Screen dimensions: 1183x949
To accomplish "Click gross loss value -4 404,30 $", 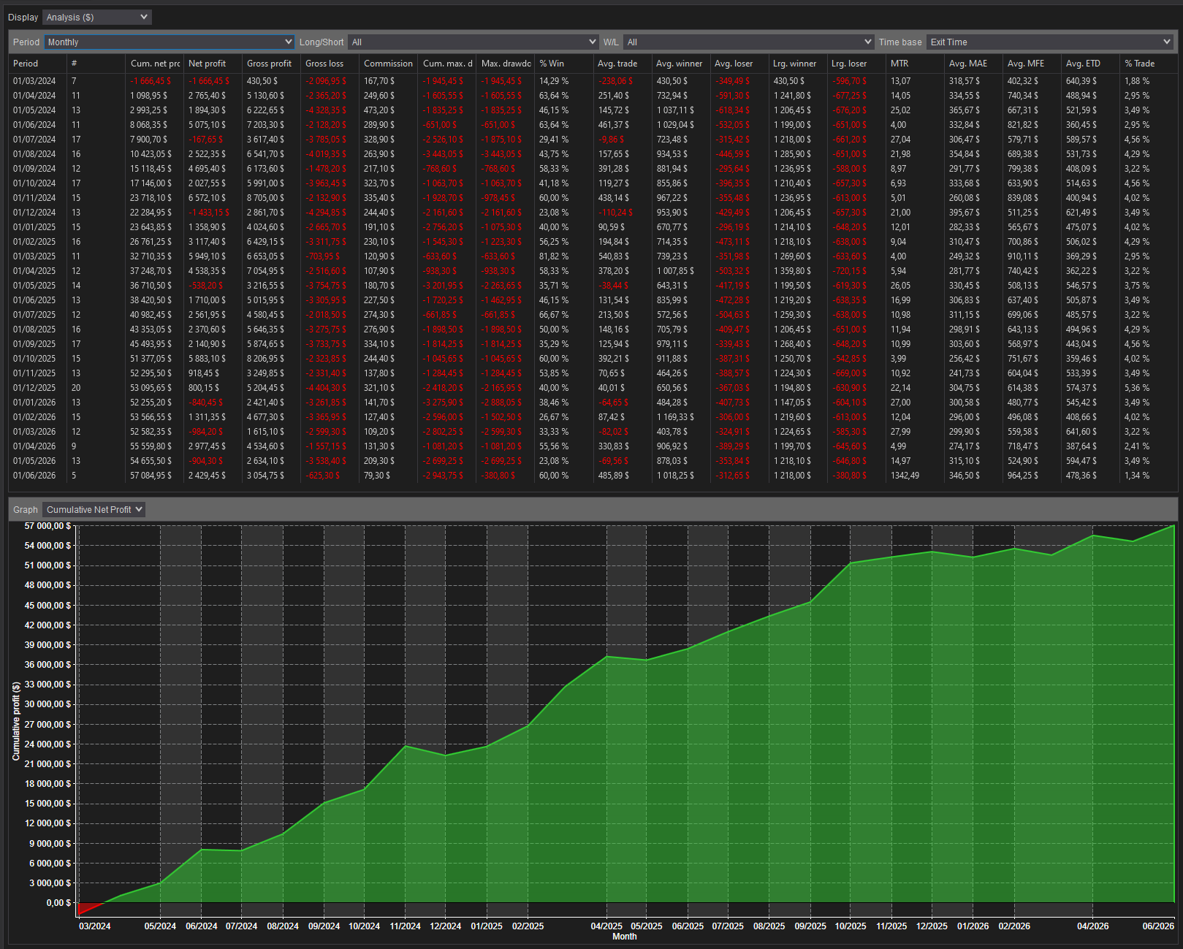I will pos(326,388).
